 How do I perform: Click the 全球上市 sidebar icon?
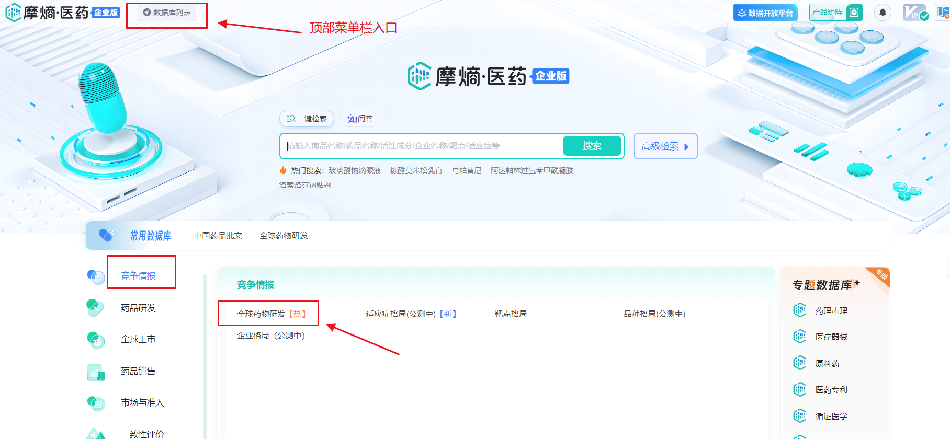(96, 340)
